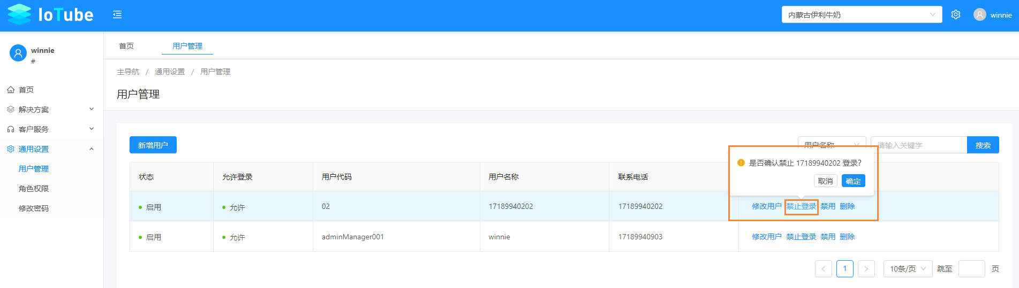Open 修改密码 in the sidebar
Image resolution: width=1019 pixels, height=288 pixels.
[x=34, y=208]
